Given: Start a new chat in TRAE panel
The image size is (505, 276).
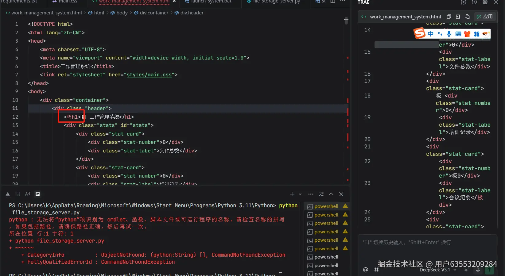Looking at the screenshot, I should 464,2.
